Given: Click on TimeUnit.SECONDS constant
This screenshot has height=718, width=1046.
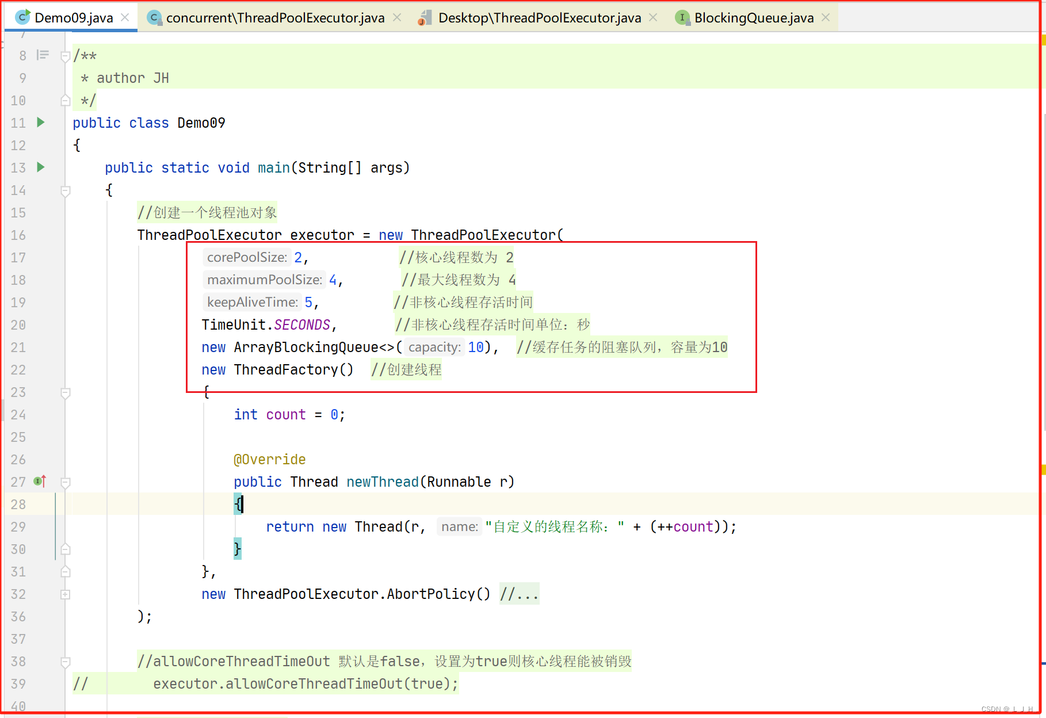Looking at the screenshot, I should pyautogui.click(x=266, y=324).
